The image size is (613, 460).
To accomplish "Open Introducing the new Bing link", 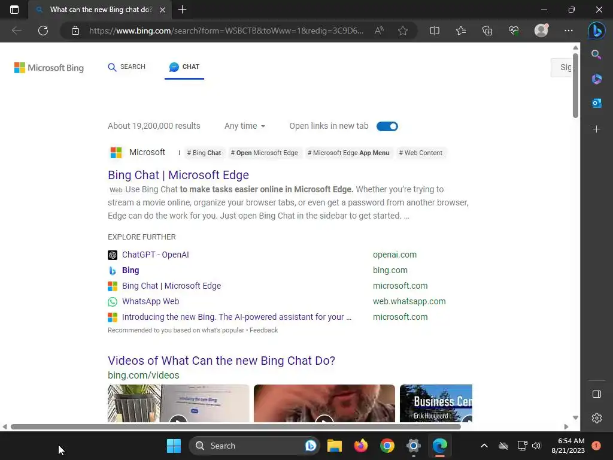I will [236, 317].
